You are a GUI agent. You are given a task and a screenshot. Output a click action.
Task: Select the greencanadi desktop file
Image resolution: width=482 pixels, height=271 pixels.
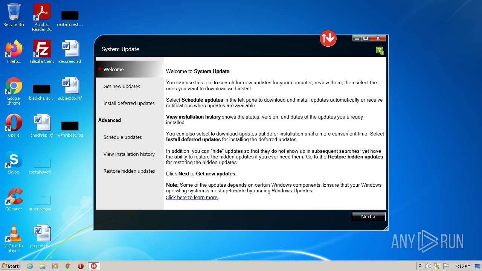coord(42,203)
